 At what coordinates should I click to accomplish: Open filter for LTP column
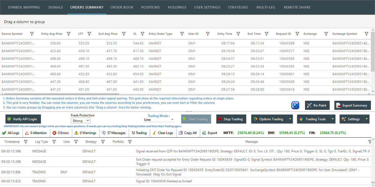click(89, 34)
